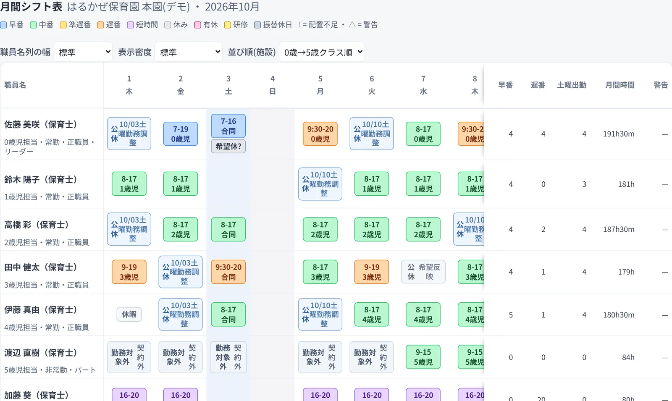
Task: Click staff name 田中 健太（保育士）
Action: point(41,267)
